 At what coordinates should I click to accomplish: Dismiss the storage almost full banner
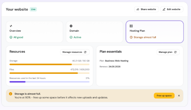pos(179,96)
